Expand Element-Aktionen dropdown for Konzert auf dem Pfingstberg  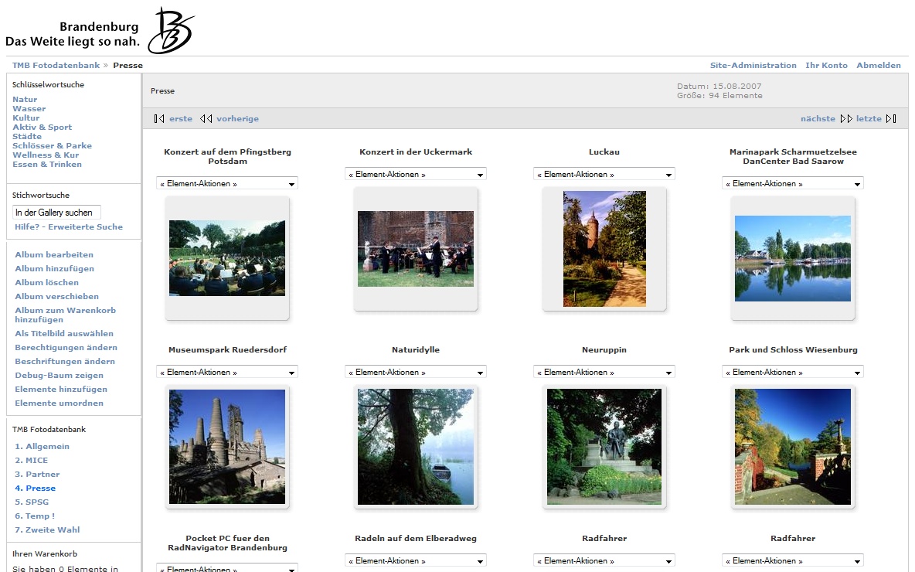227,184
